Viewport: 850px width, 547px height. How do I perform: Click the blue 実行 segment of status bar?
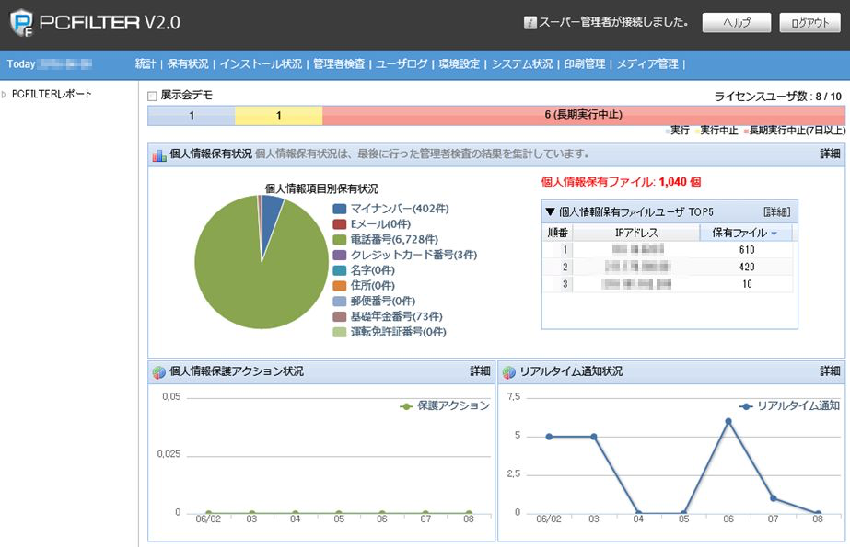tap(192, 115)
